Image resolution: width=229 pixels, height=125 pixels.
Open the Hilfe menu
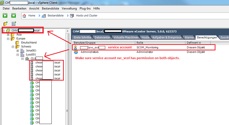96,8
